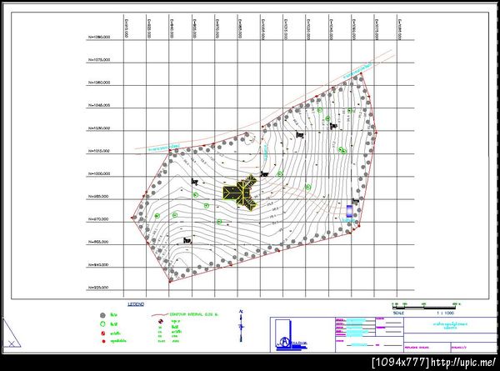
Task: Click the cyan project title text in title block
Action: (x=450, y=326)
